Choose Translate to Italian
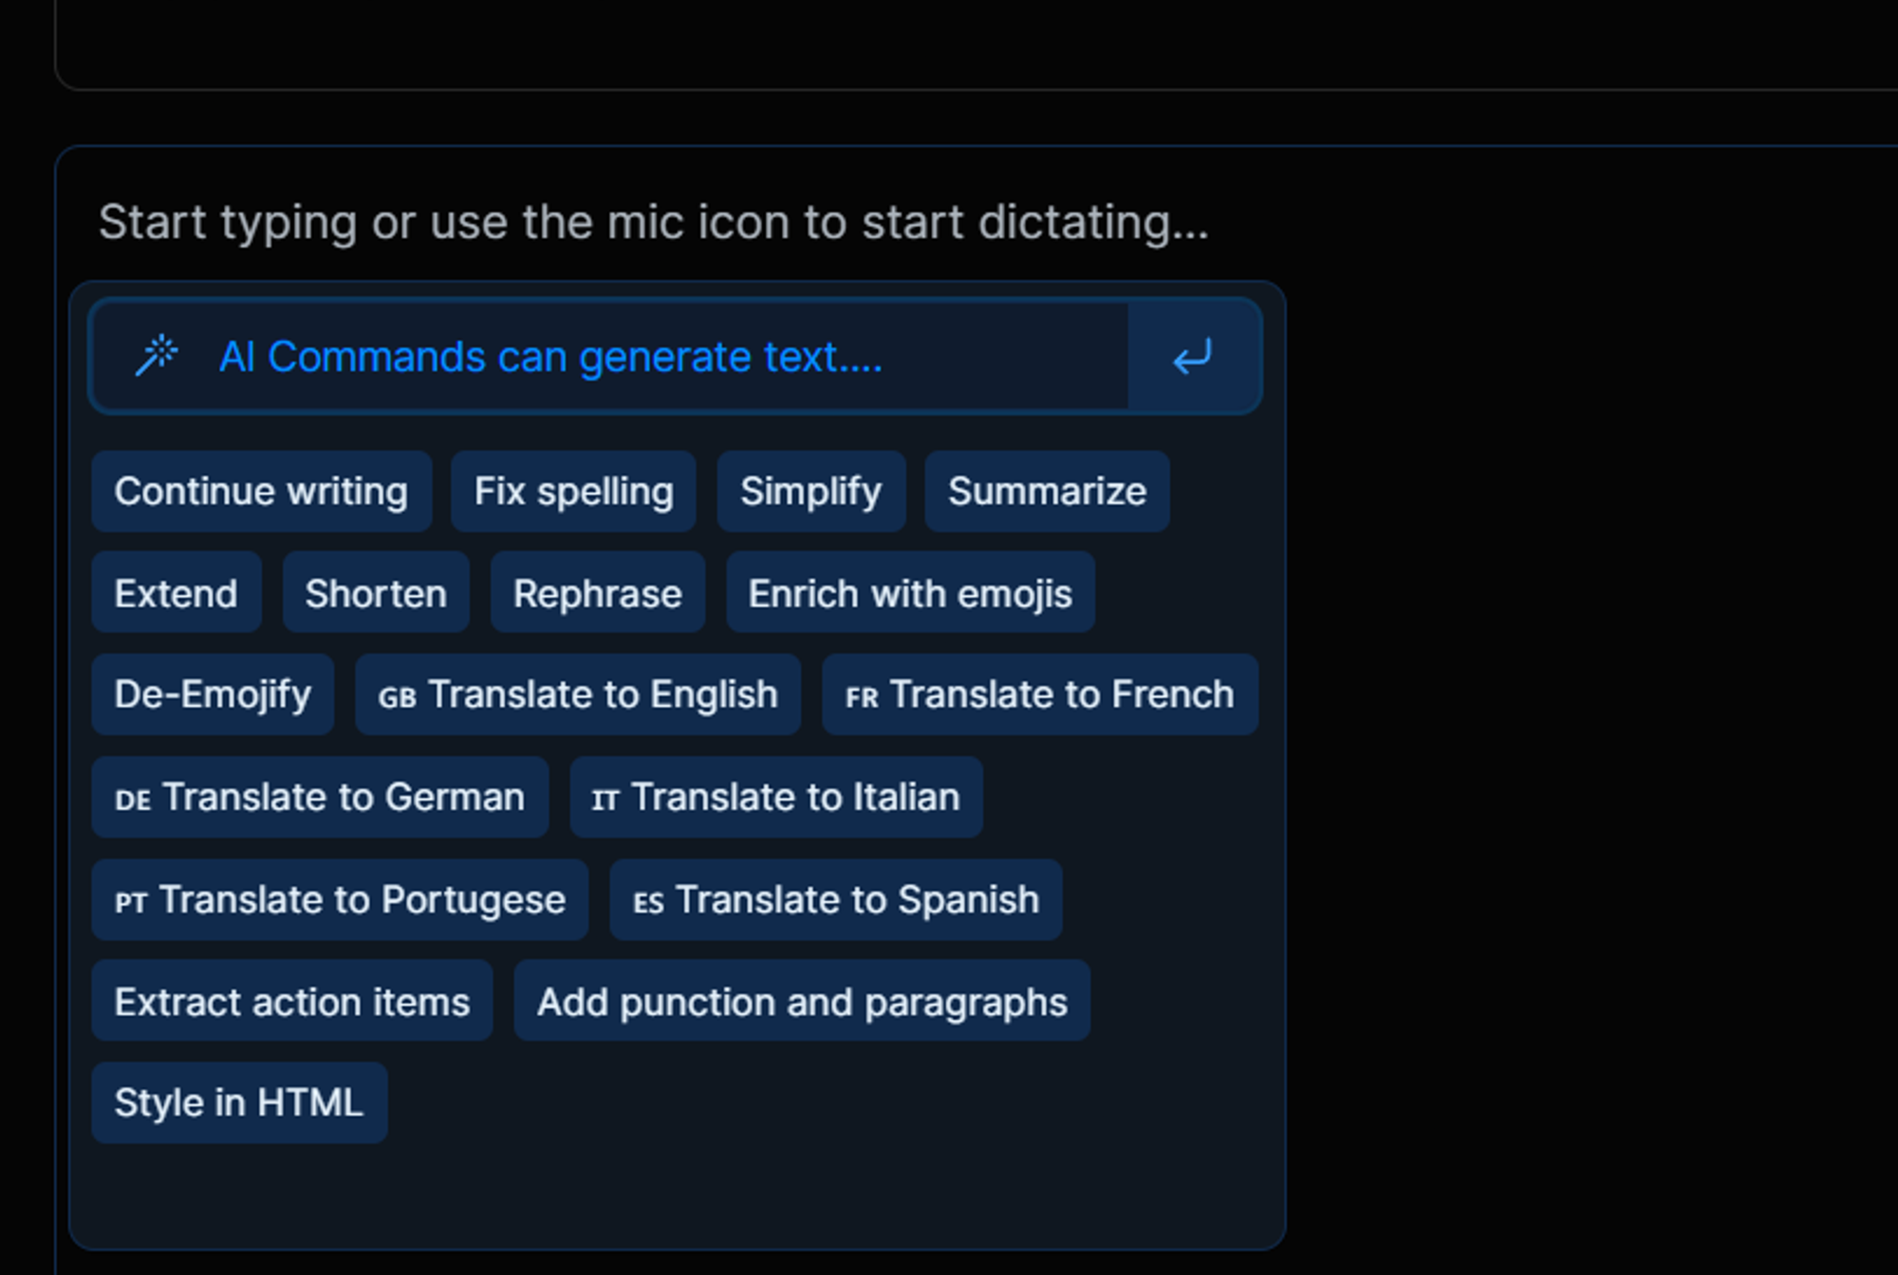The image size is (1898, 1275). (775, 797)
